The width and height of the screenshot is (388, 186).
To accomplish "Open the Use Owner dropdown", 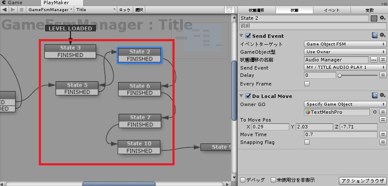I will pos(345,52).
